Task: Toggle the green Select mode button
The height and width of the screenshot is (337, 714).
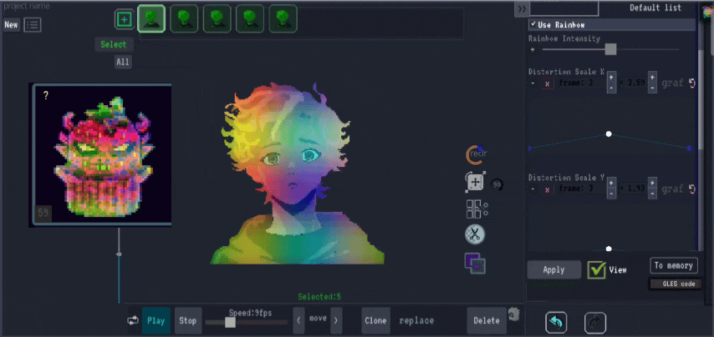Action: (x=114, y=44)
